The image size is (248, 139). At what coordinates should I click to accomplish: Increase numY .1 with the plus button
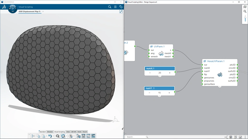169,93
